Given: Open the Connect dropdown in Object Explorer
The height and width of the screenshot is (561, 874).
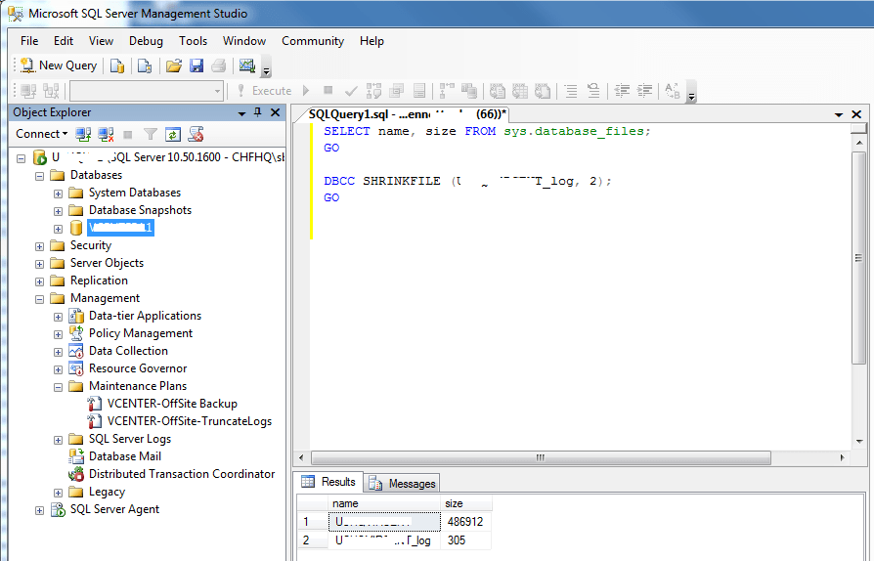Looking at the screenshot, I should click(x=41, y=134).
